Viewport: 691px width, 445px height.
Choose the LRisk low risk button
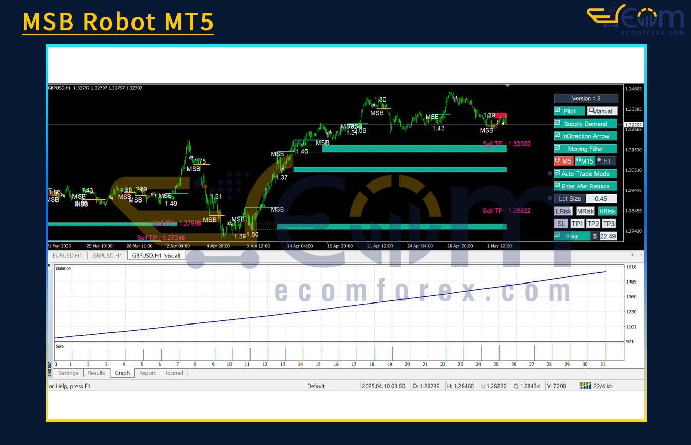(x=563, y=211)
